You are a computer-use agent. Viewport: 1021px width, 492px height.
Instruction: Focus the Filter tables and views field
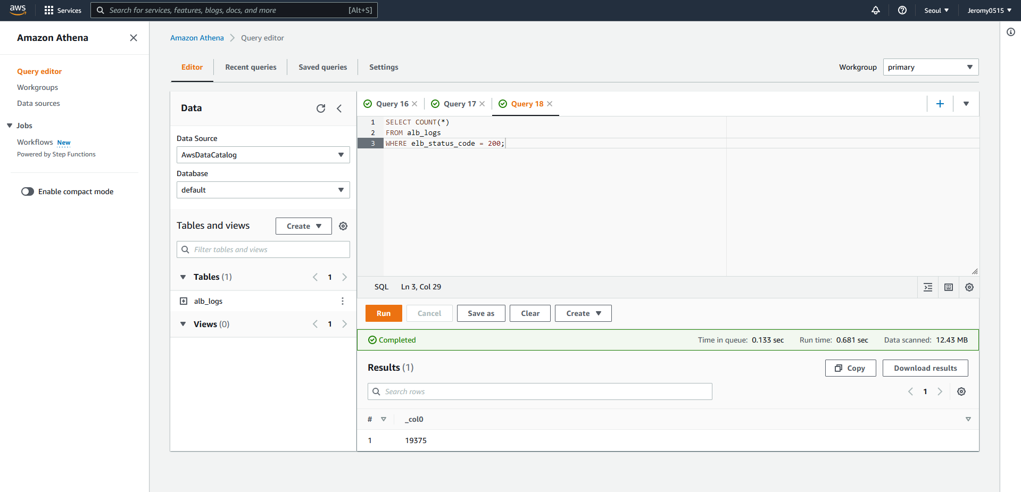263,249
